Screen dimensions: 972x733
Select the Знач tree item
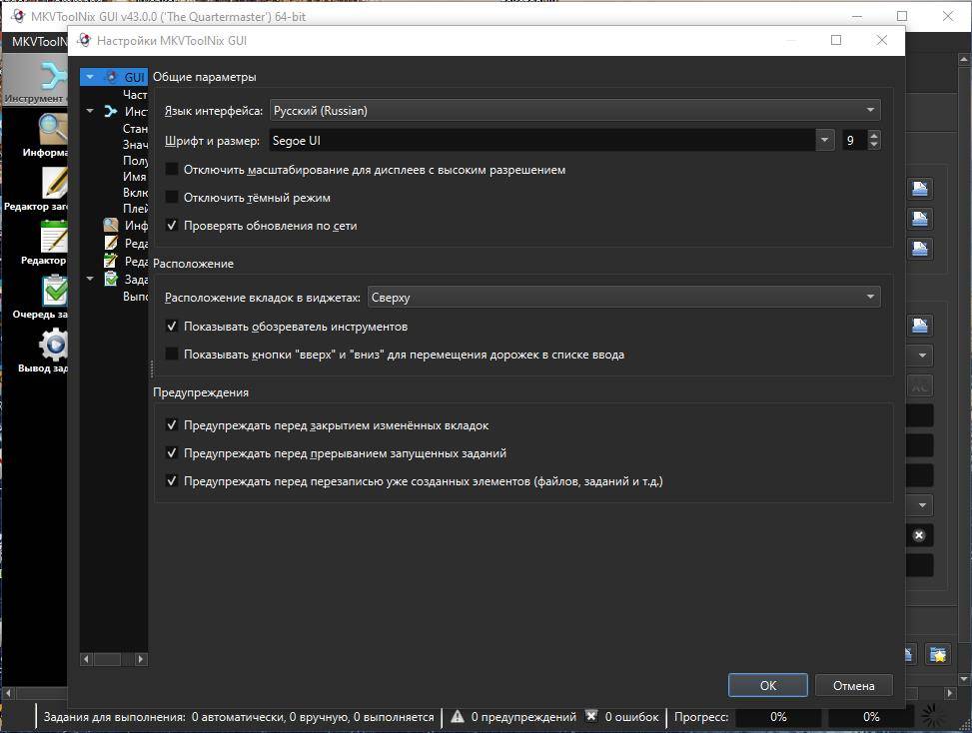(135, 145)
